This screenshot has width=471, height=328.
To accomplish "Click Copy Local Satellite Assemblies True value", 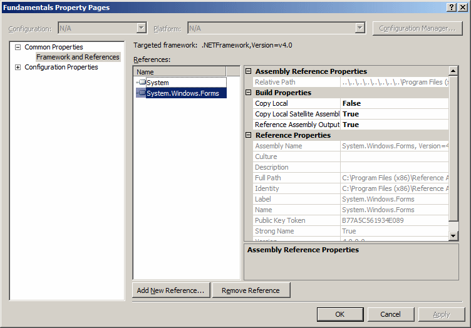I will [395, 114].
